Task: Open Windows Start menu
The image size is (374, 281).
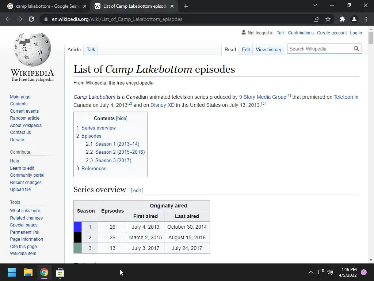Action: pos(12,272)
